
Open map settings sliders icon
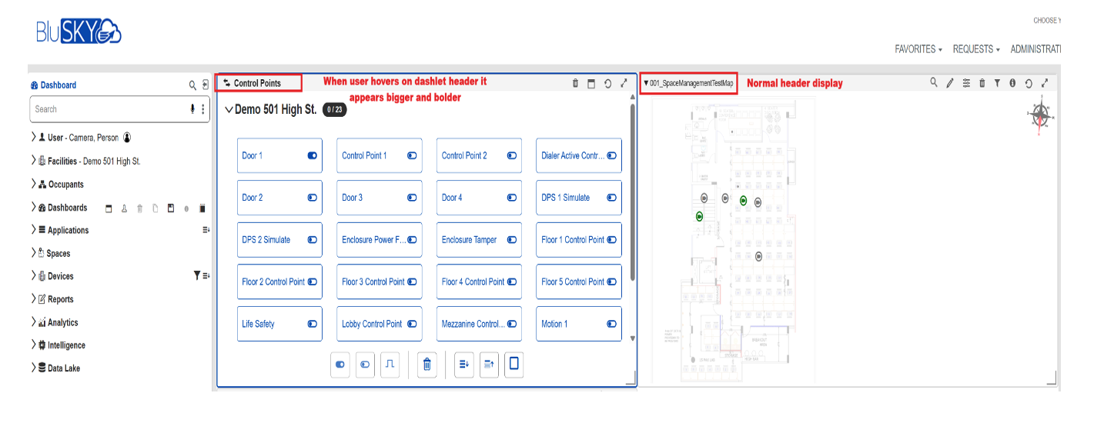[966, 83]
